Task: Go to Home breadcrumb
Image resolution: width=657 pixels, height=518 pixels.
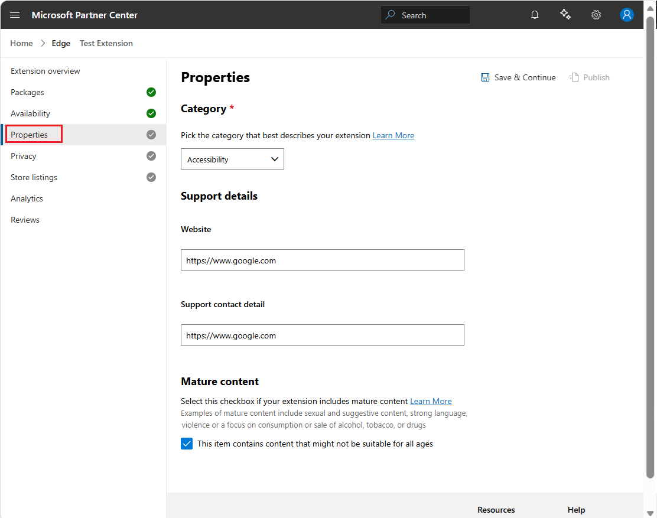Action: tap(21, 44)
